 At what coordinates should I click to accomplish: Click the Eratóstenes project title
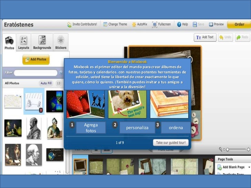tap(19, 25)
